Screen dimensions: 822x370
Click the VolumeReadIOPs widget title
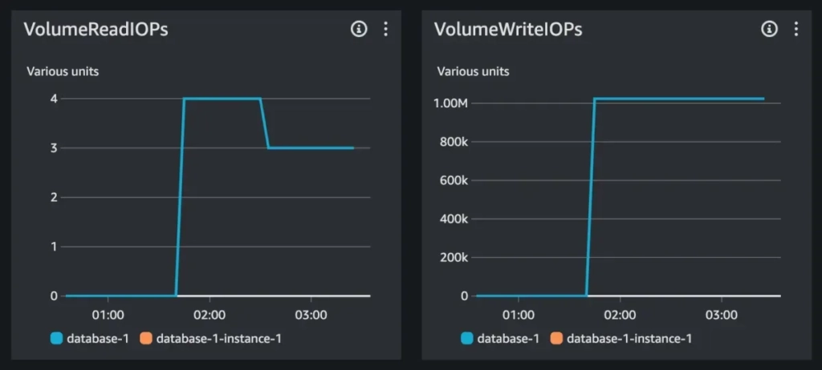click(96, 30)
